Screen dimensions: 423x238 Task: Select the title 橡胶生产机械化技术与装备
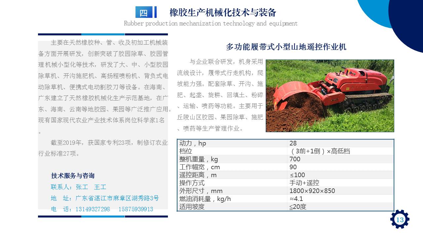(x=223, y=13)
